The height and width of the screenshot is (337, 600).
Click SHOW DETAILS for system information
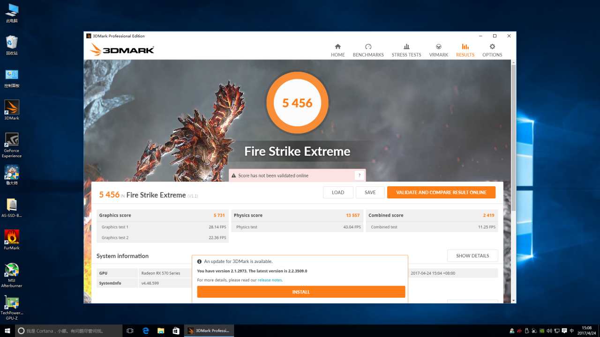click(x=472, y=256)
